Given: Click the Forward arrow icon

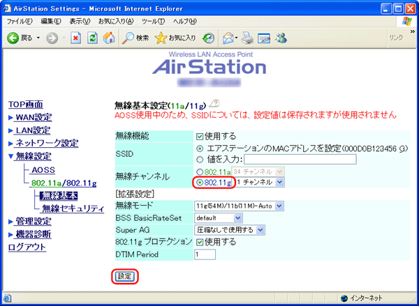Looking at the screenshot, I should (52, 38).
